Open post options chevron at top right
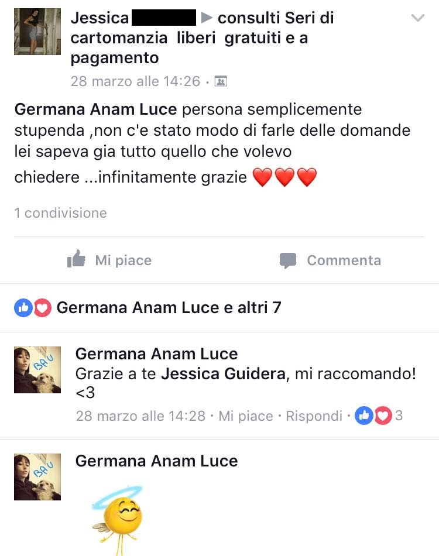Viewport: 439px width, 556px height. pos(417,18)
